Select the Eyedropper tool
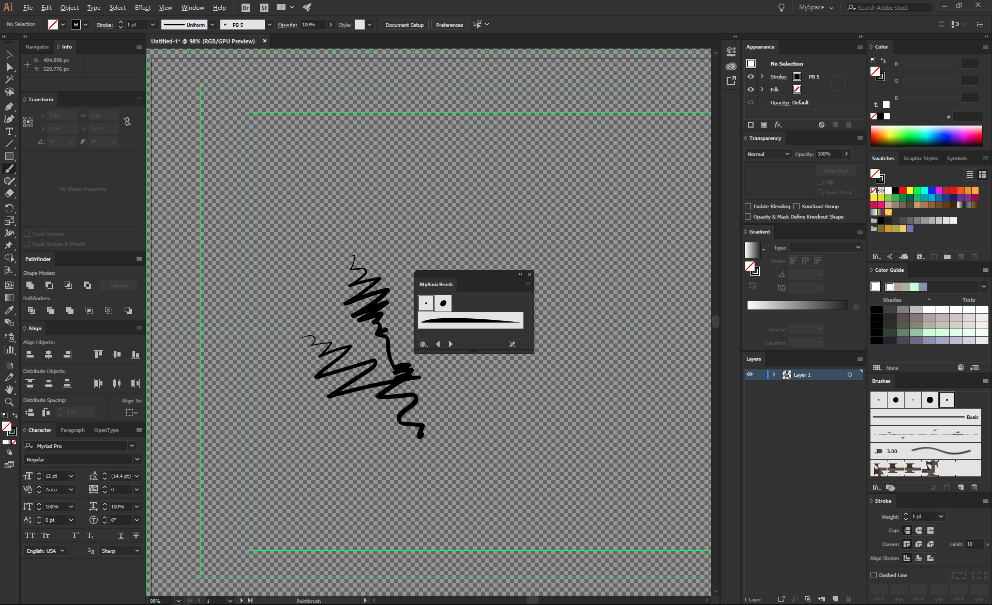This screenshot has height=605, width=992. (x=9, y=310)
